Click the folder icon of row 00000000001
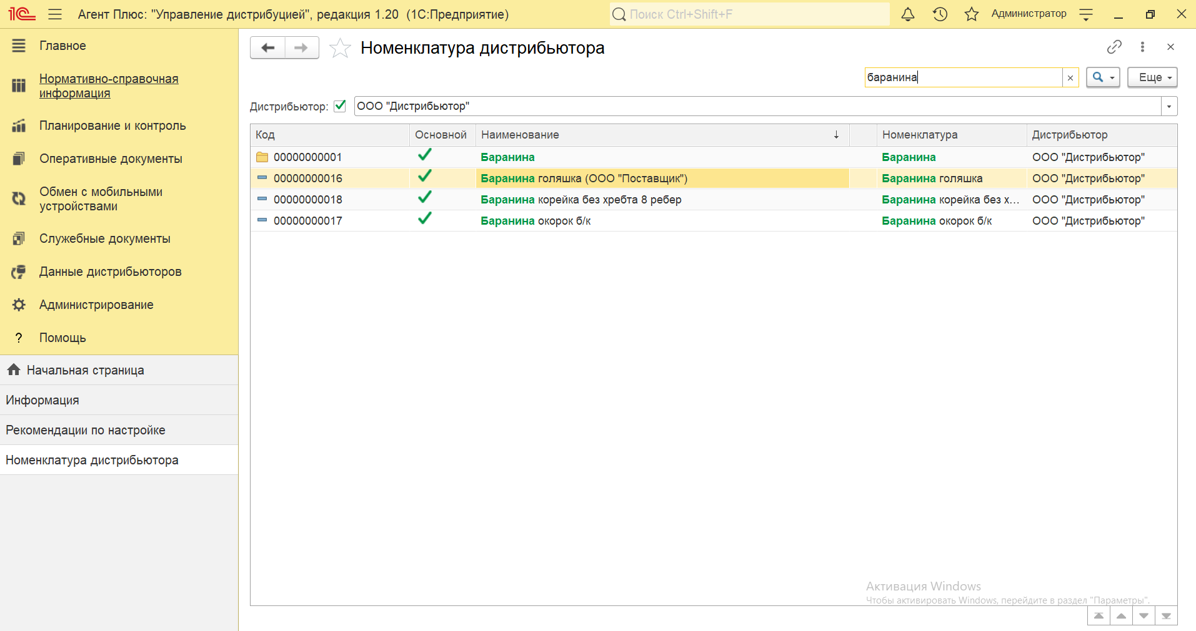The width and height of the screenshot is (1196, 631). (262, 157)
